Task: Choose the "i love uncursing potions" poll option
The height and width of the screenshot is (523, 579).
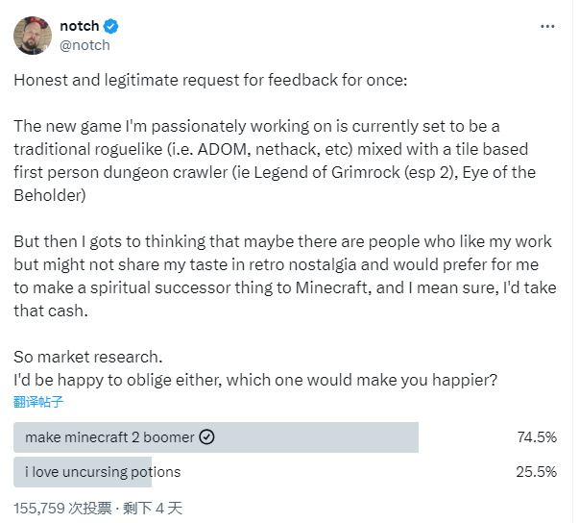Action: [103, 472]
